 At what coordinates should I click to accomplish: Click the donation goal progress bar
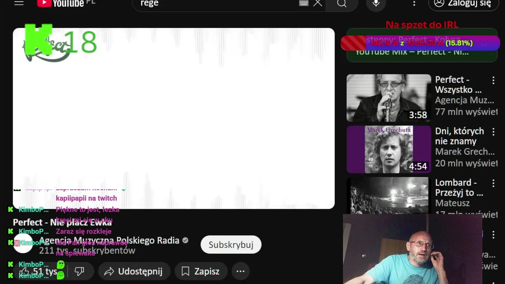[420, 43]
